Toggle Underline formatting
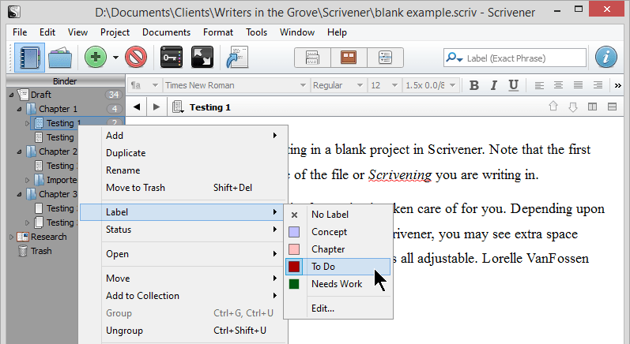The image size is (630, 344). pos(513,85)
